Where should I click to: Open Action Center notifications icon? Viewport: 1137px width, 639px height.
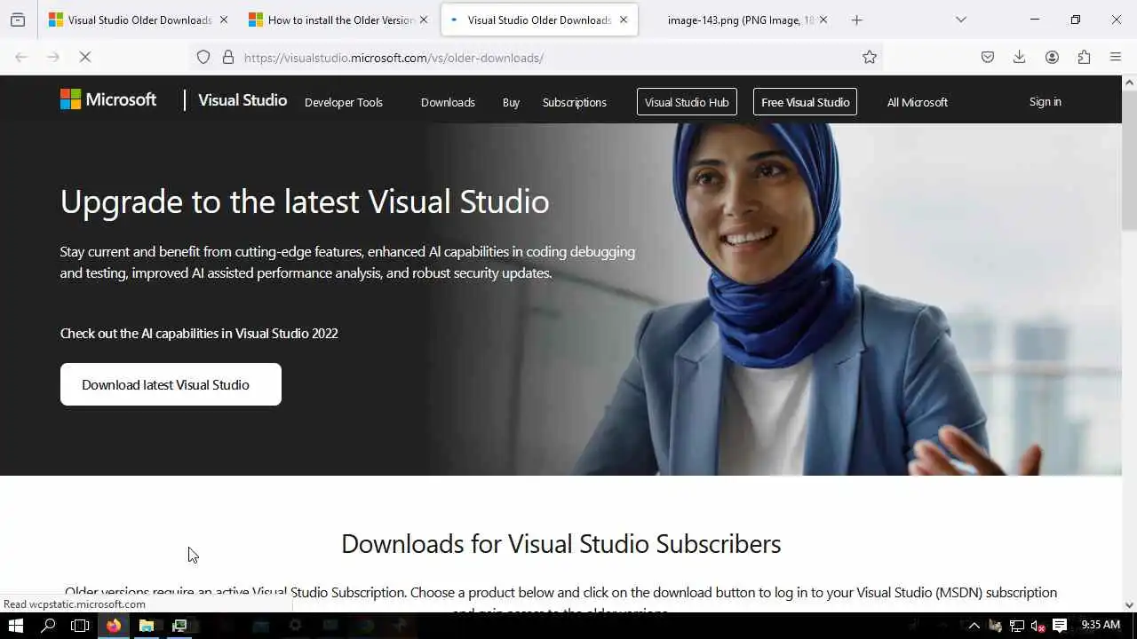(1059, 626)
